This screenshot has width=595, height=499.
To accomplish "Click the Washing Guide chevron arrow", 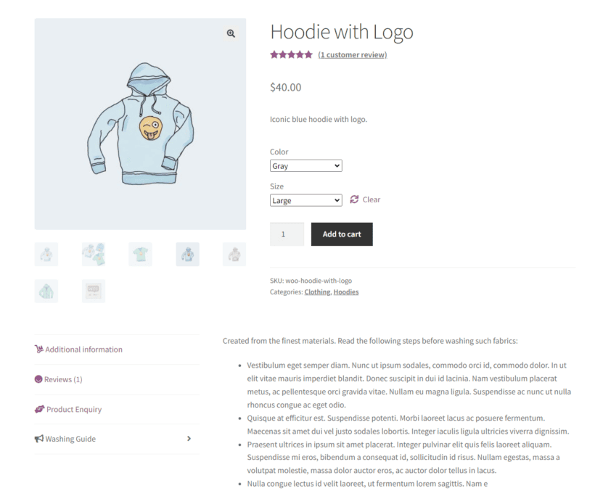I will coord(189,439).
